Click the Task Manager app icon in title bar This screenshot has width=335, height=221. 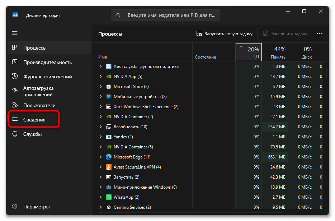coord(15,15)
